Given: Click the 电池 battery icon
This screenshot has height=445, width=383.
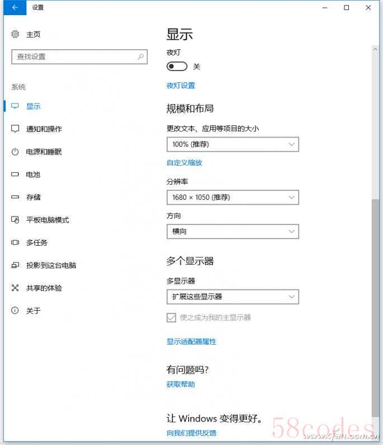Looking at the screenshot, I should (15, 175).
